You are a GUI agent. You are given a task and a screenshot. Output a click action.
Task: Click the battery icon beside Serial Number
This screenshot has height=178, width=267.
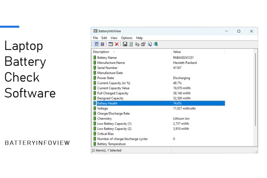pos(94,68)
